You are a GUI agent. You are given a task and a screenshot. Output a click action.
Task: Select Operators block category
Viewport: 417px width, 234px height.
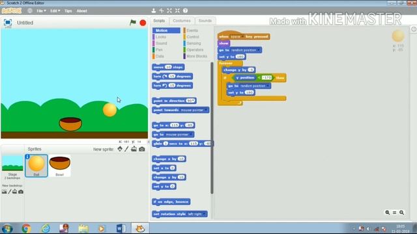195,49
